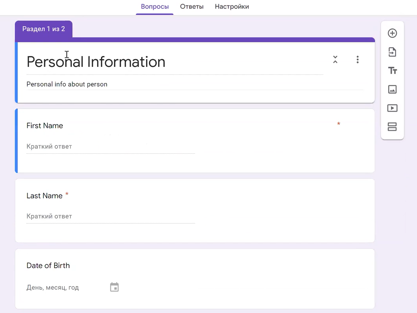
Task: Click the calendar icon in Date of Birth
Action: 114,287
